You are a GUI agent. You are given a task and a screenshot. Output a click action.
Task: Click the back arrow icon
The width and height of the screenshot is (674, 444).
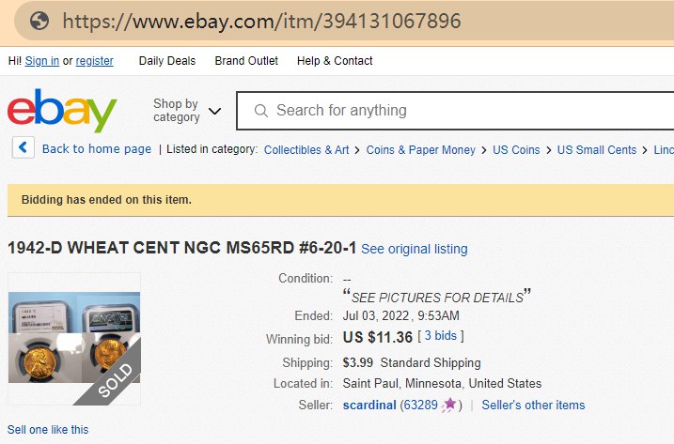click(24, 148)
